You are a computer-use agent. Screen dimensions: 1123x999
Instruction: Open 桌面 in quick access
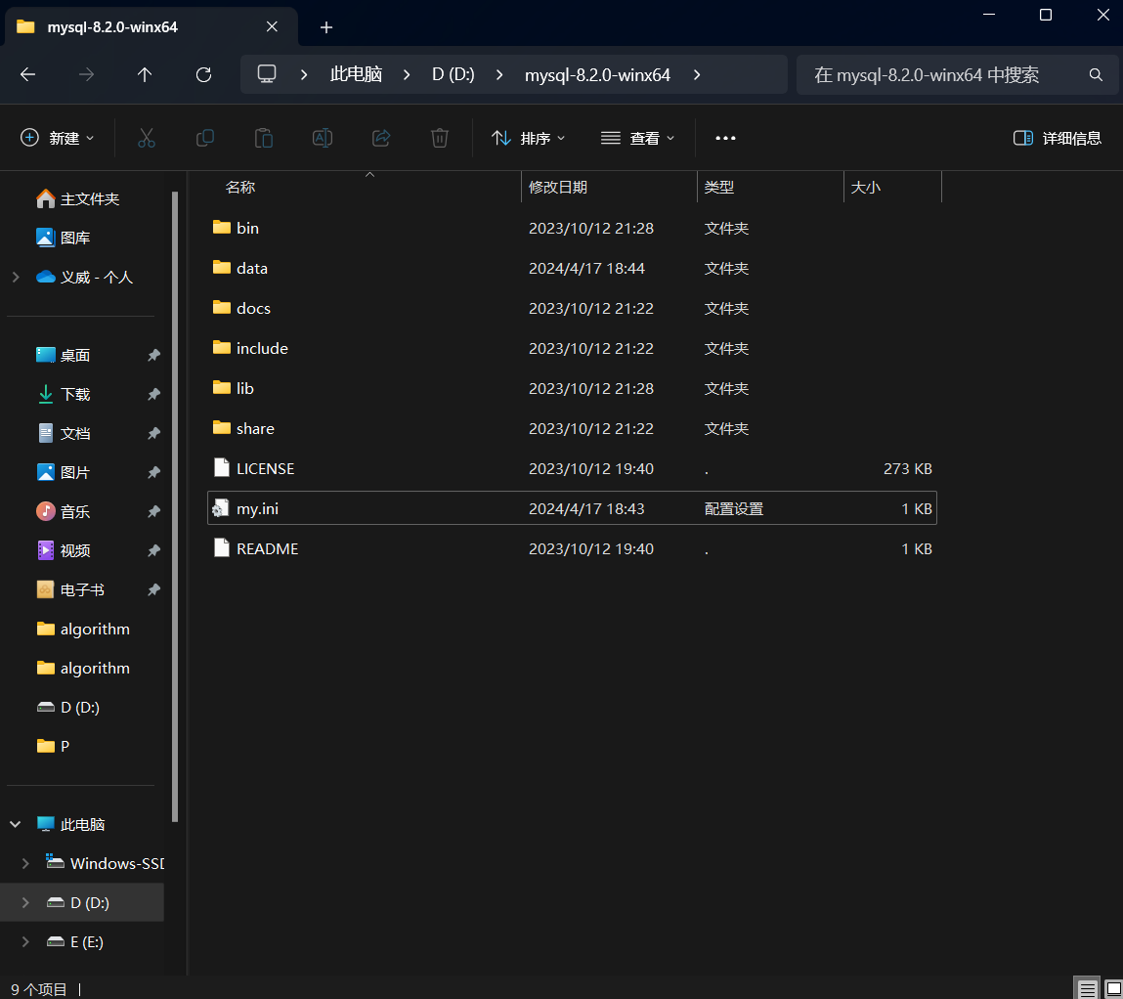[x=63, y=355]
